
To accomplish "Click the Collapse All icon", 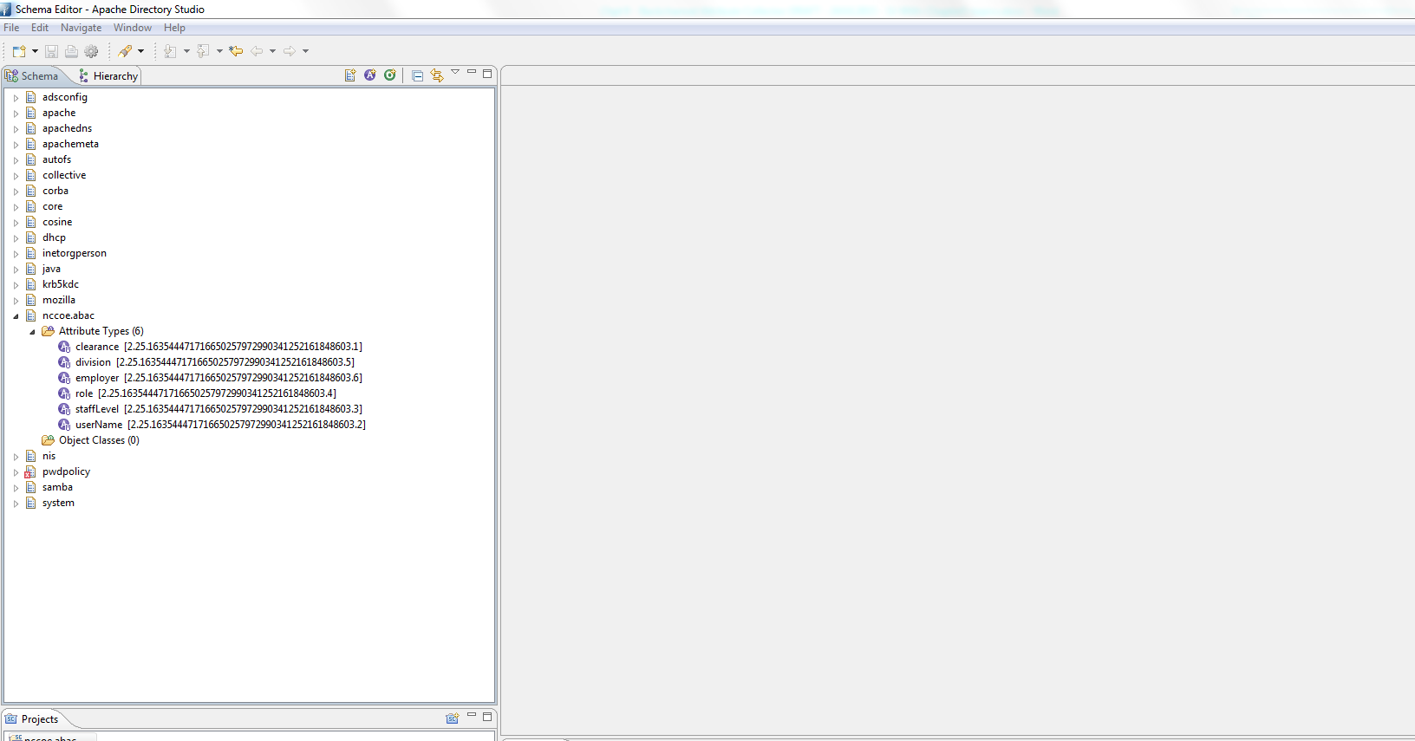I will [x=417, y=75].
